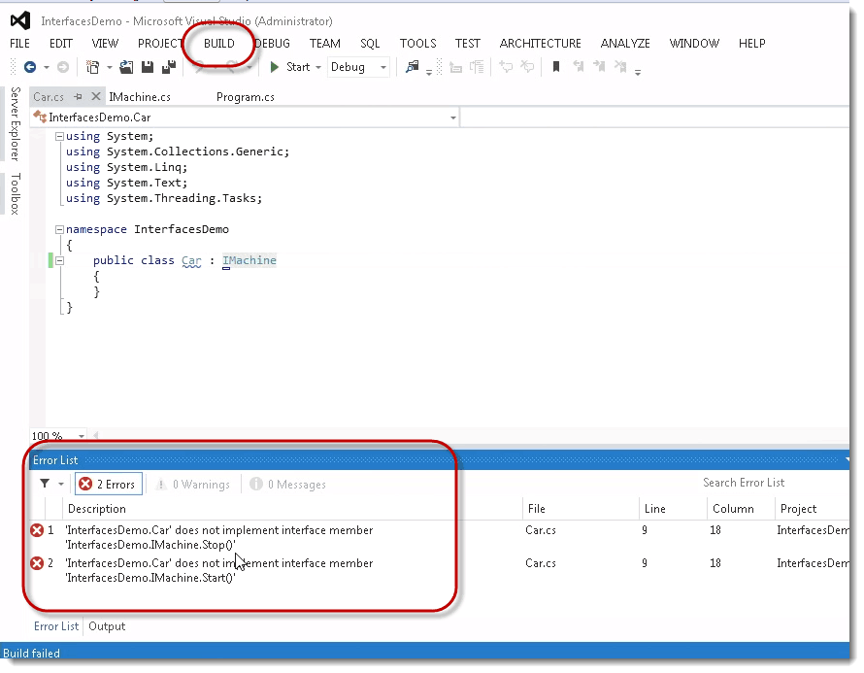Click the Navigate Backward arrow icon

click(30, 67)
